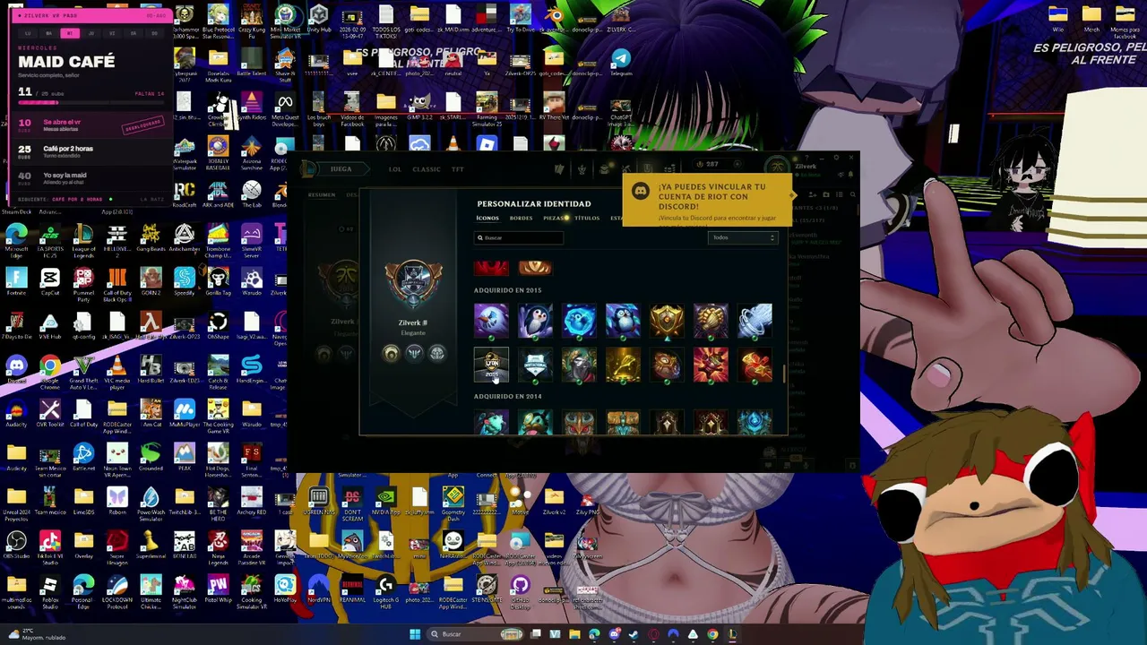Open VLC media player shortcut

(116, 370)
